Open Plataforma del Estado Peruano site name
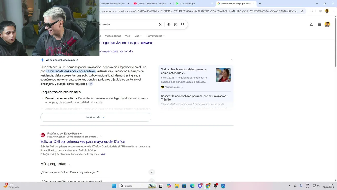337x190 pixels. 65,134
